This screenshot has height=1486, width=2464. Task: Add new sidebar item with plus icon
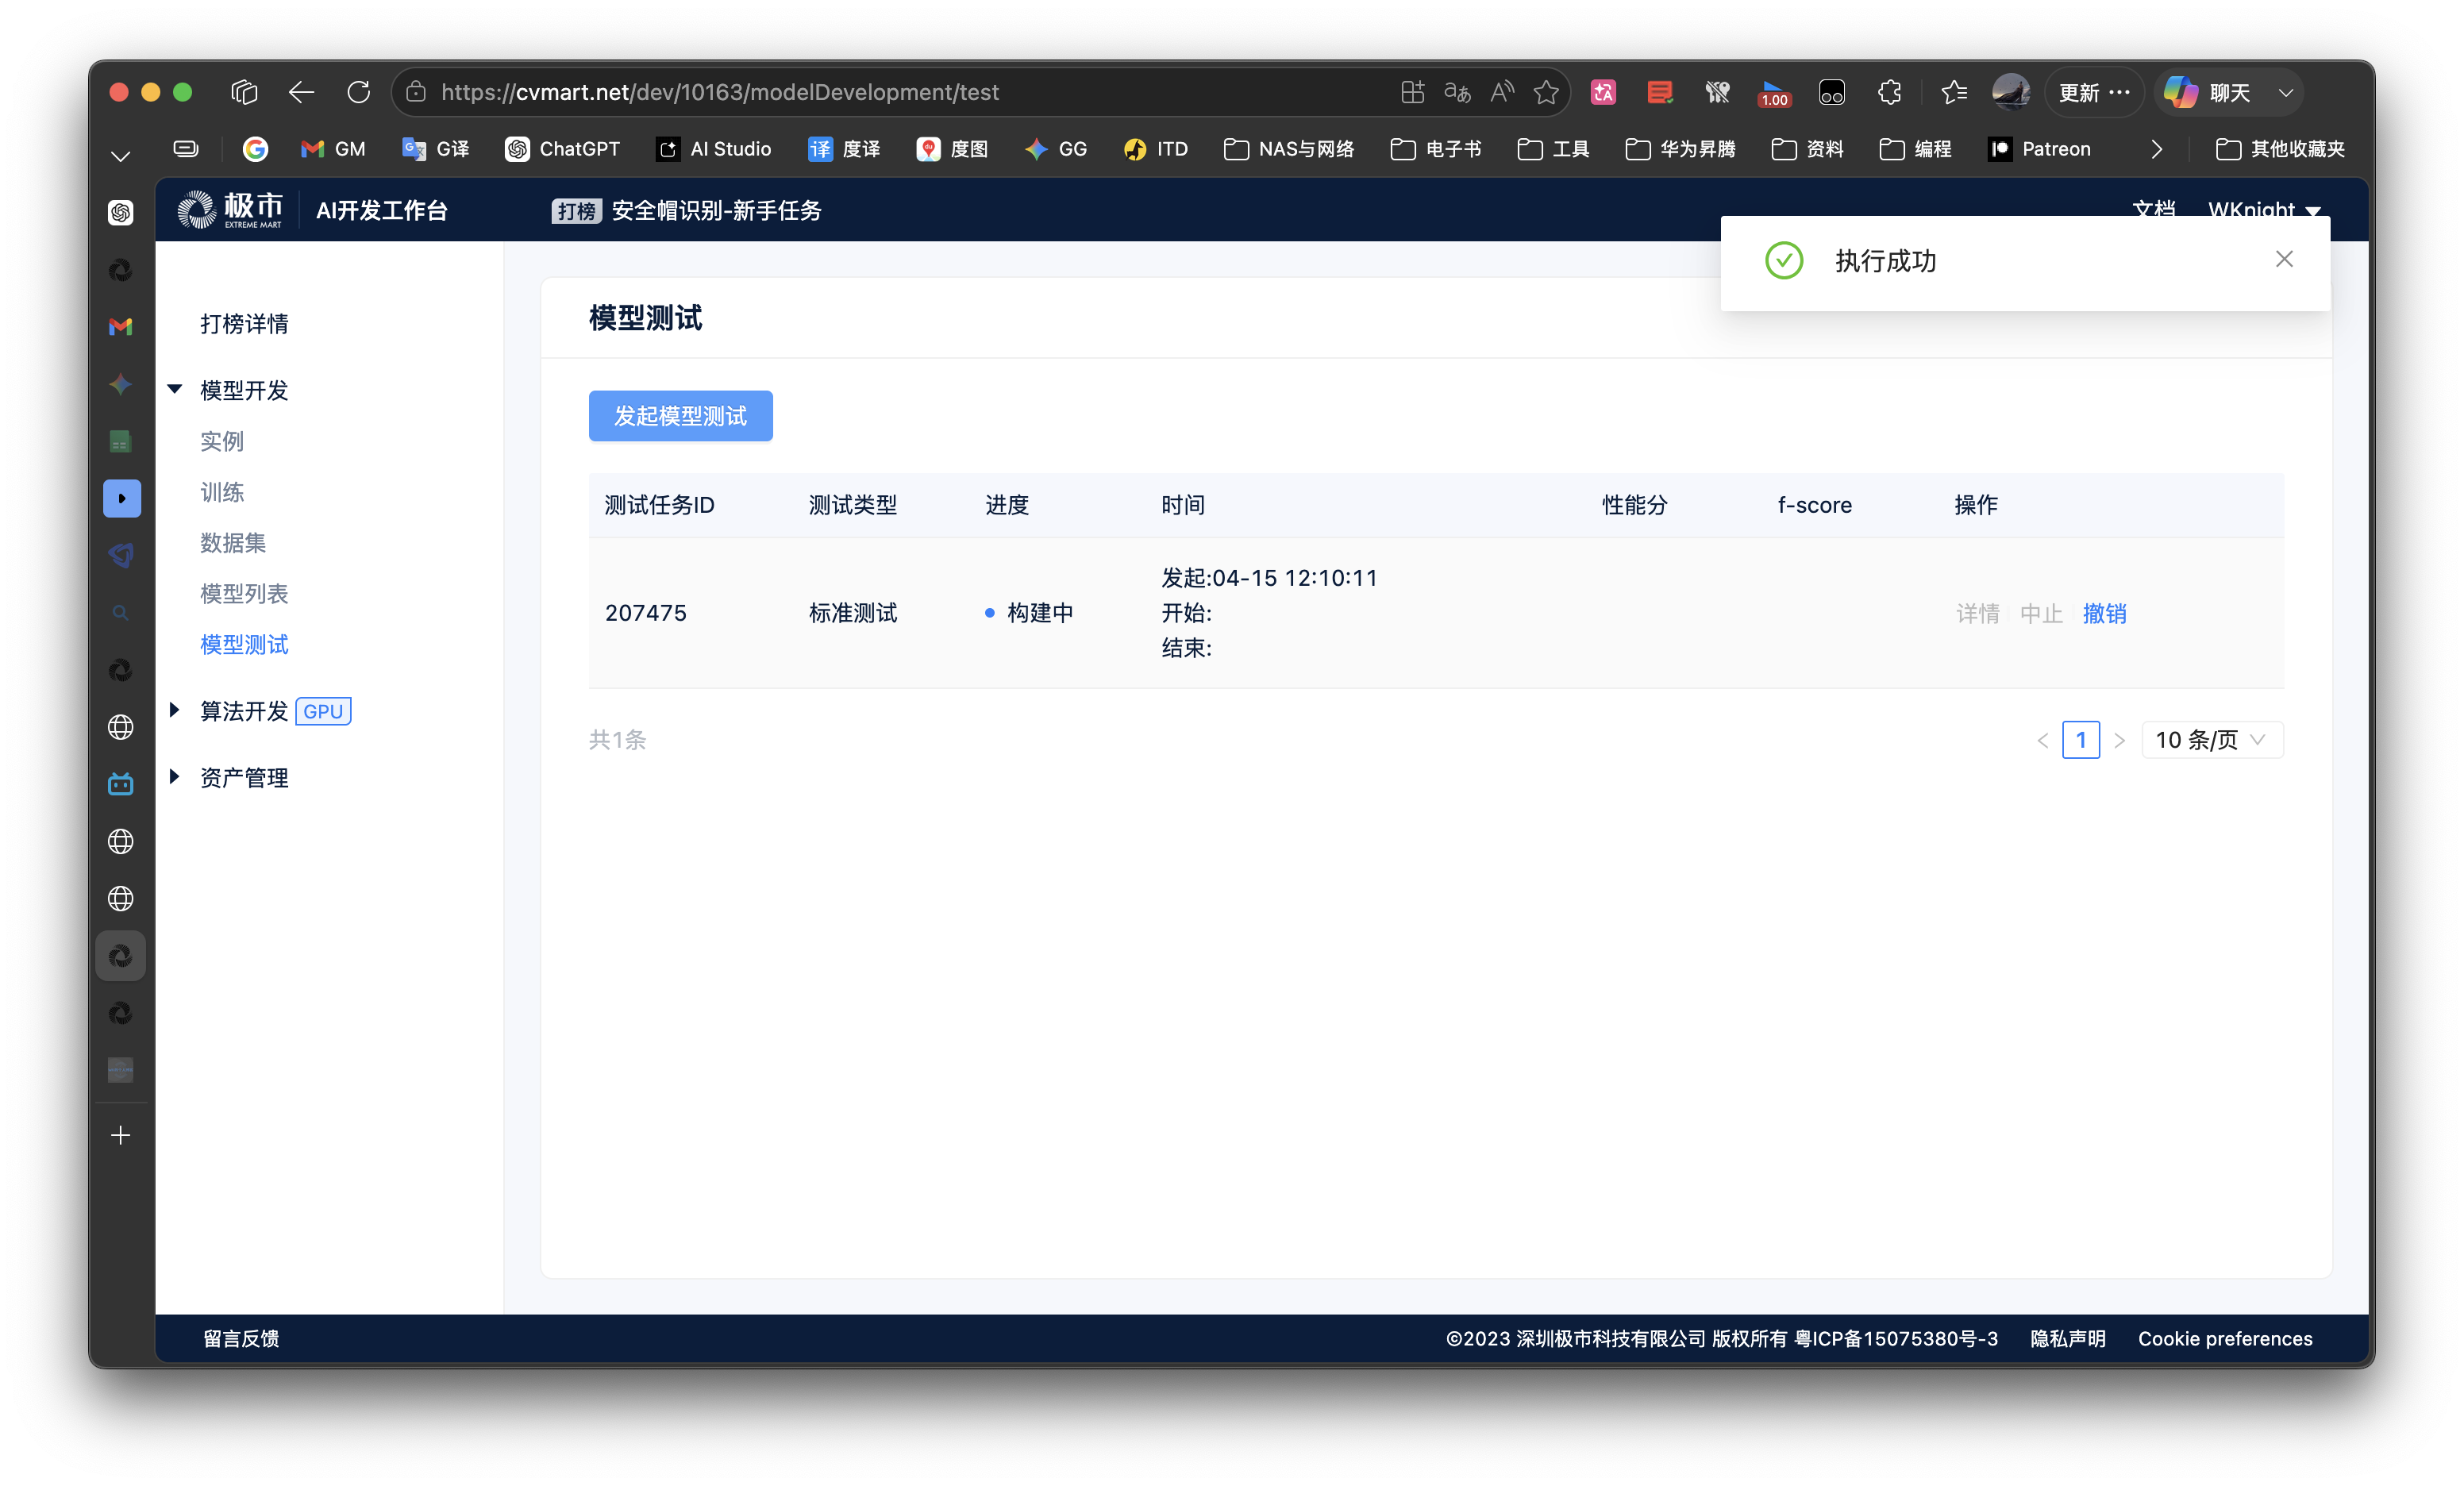[x=121, y=1135]
